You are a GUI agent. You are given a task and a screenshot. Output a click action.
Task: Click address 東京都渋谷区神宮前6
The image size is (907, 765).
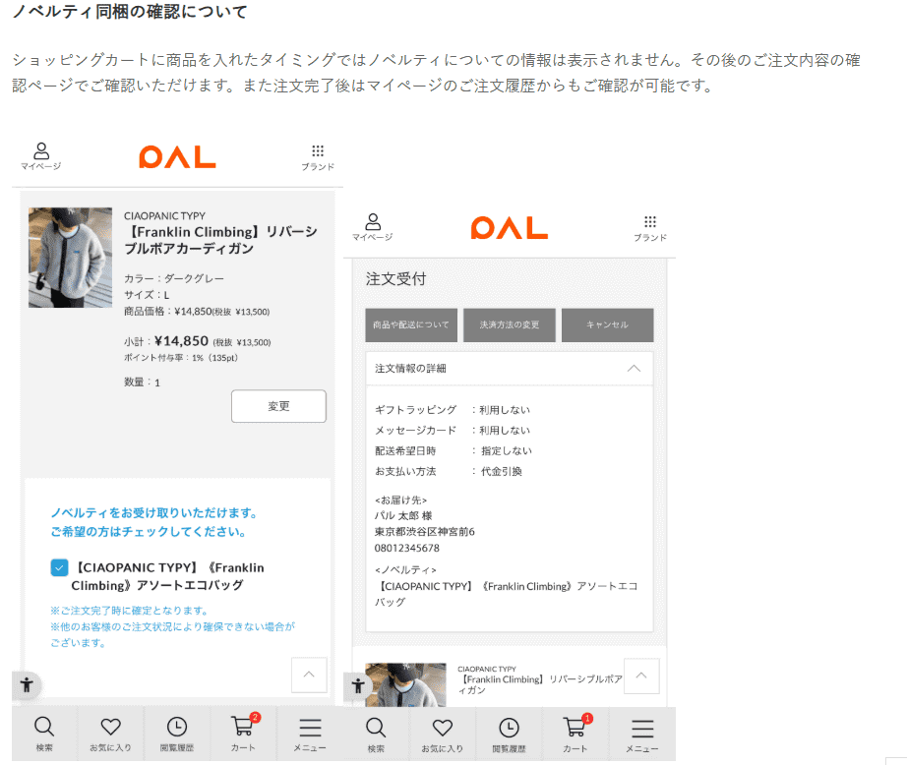(x=425, y=531)
